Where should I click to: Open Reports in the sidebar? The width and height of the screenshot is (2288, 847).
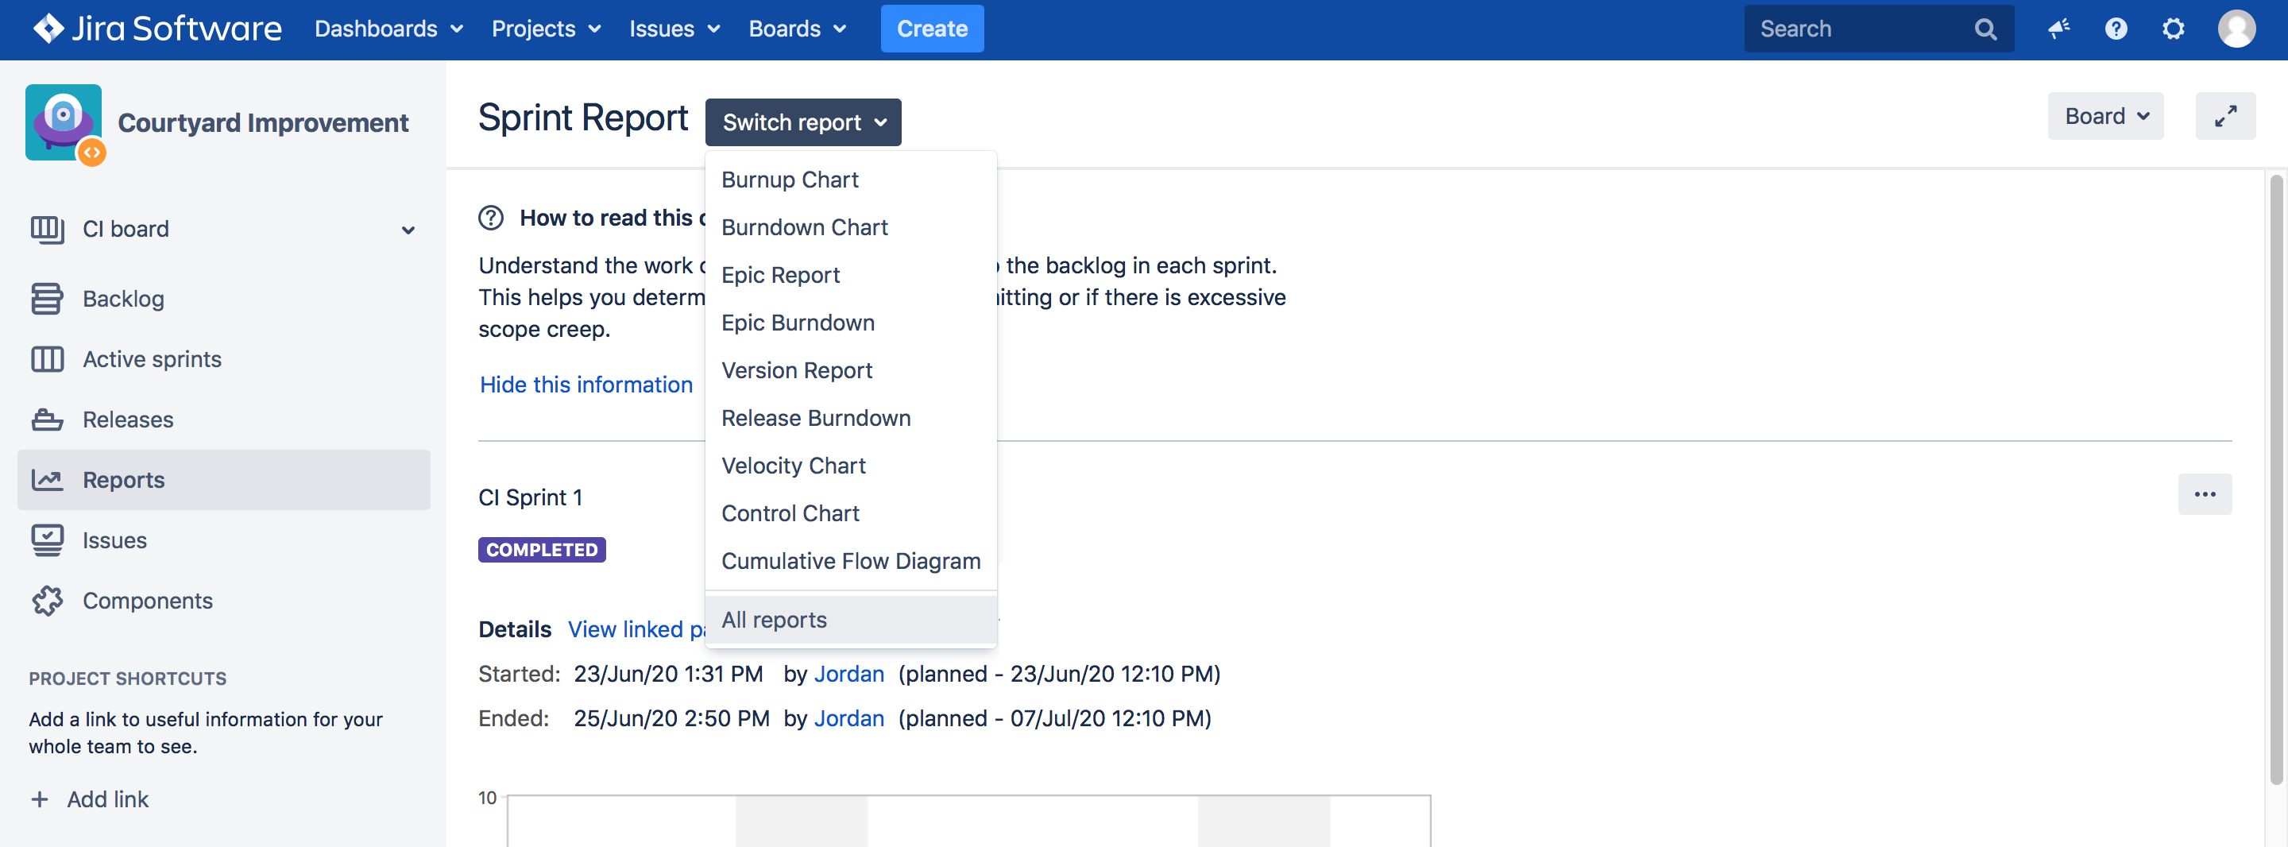[x=224, y=480]
